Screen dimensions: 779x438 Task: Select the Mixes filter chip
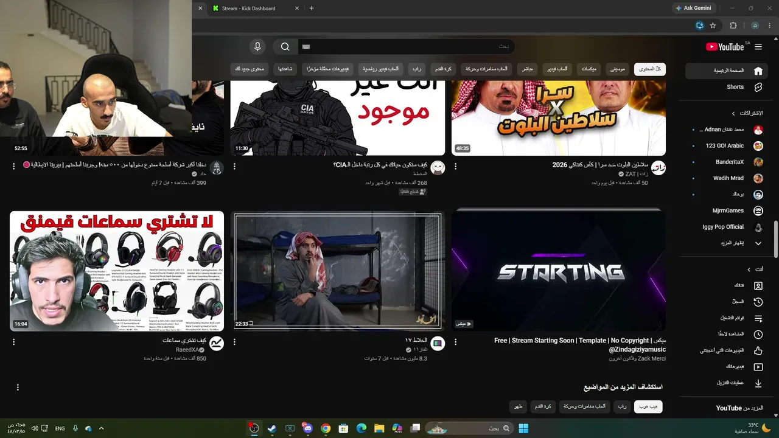tap(589, 69)
